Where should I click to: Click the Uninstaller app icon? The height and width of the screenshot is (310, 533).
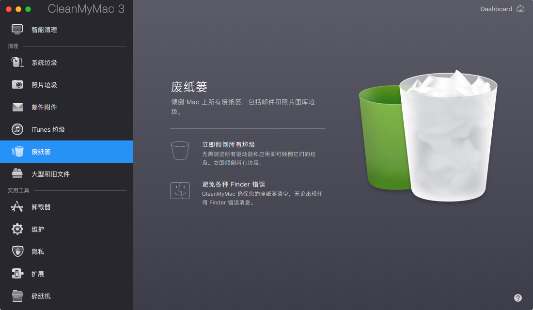point(17,207)
